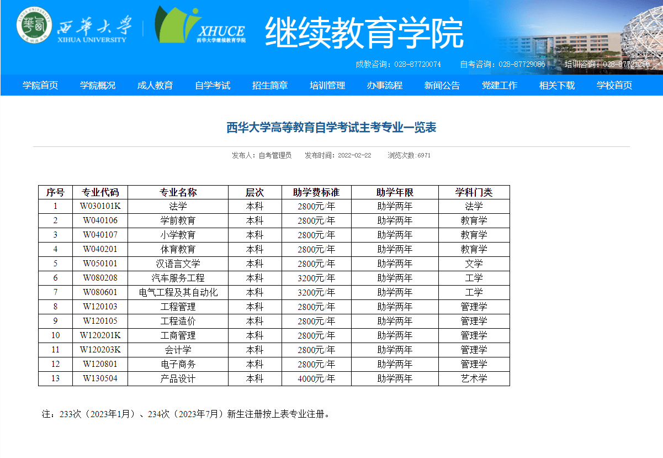
Task: Click the 专业名称 column header
Action: [x=178, y=192]
